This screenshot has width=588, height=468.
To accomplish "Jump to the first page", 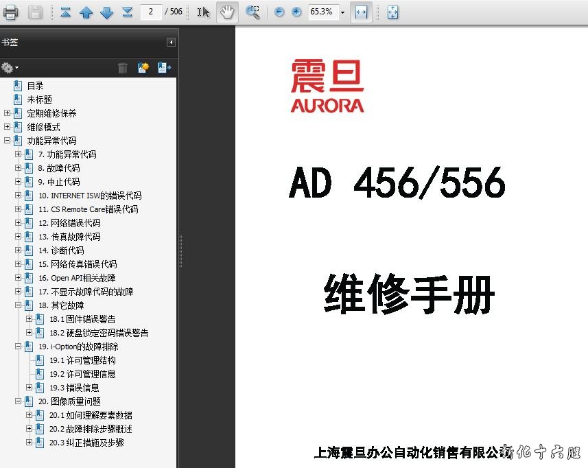I will click(65, 12).
